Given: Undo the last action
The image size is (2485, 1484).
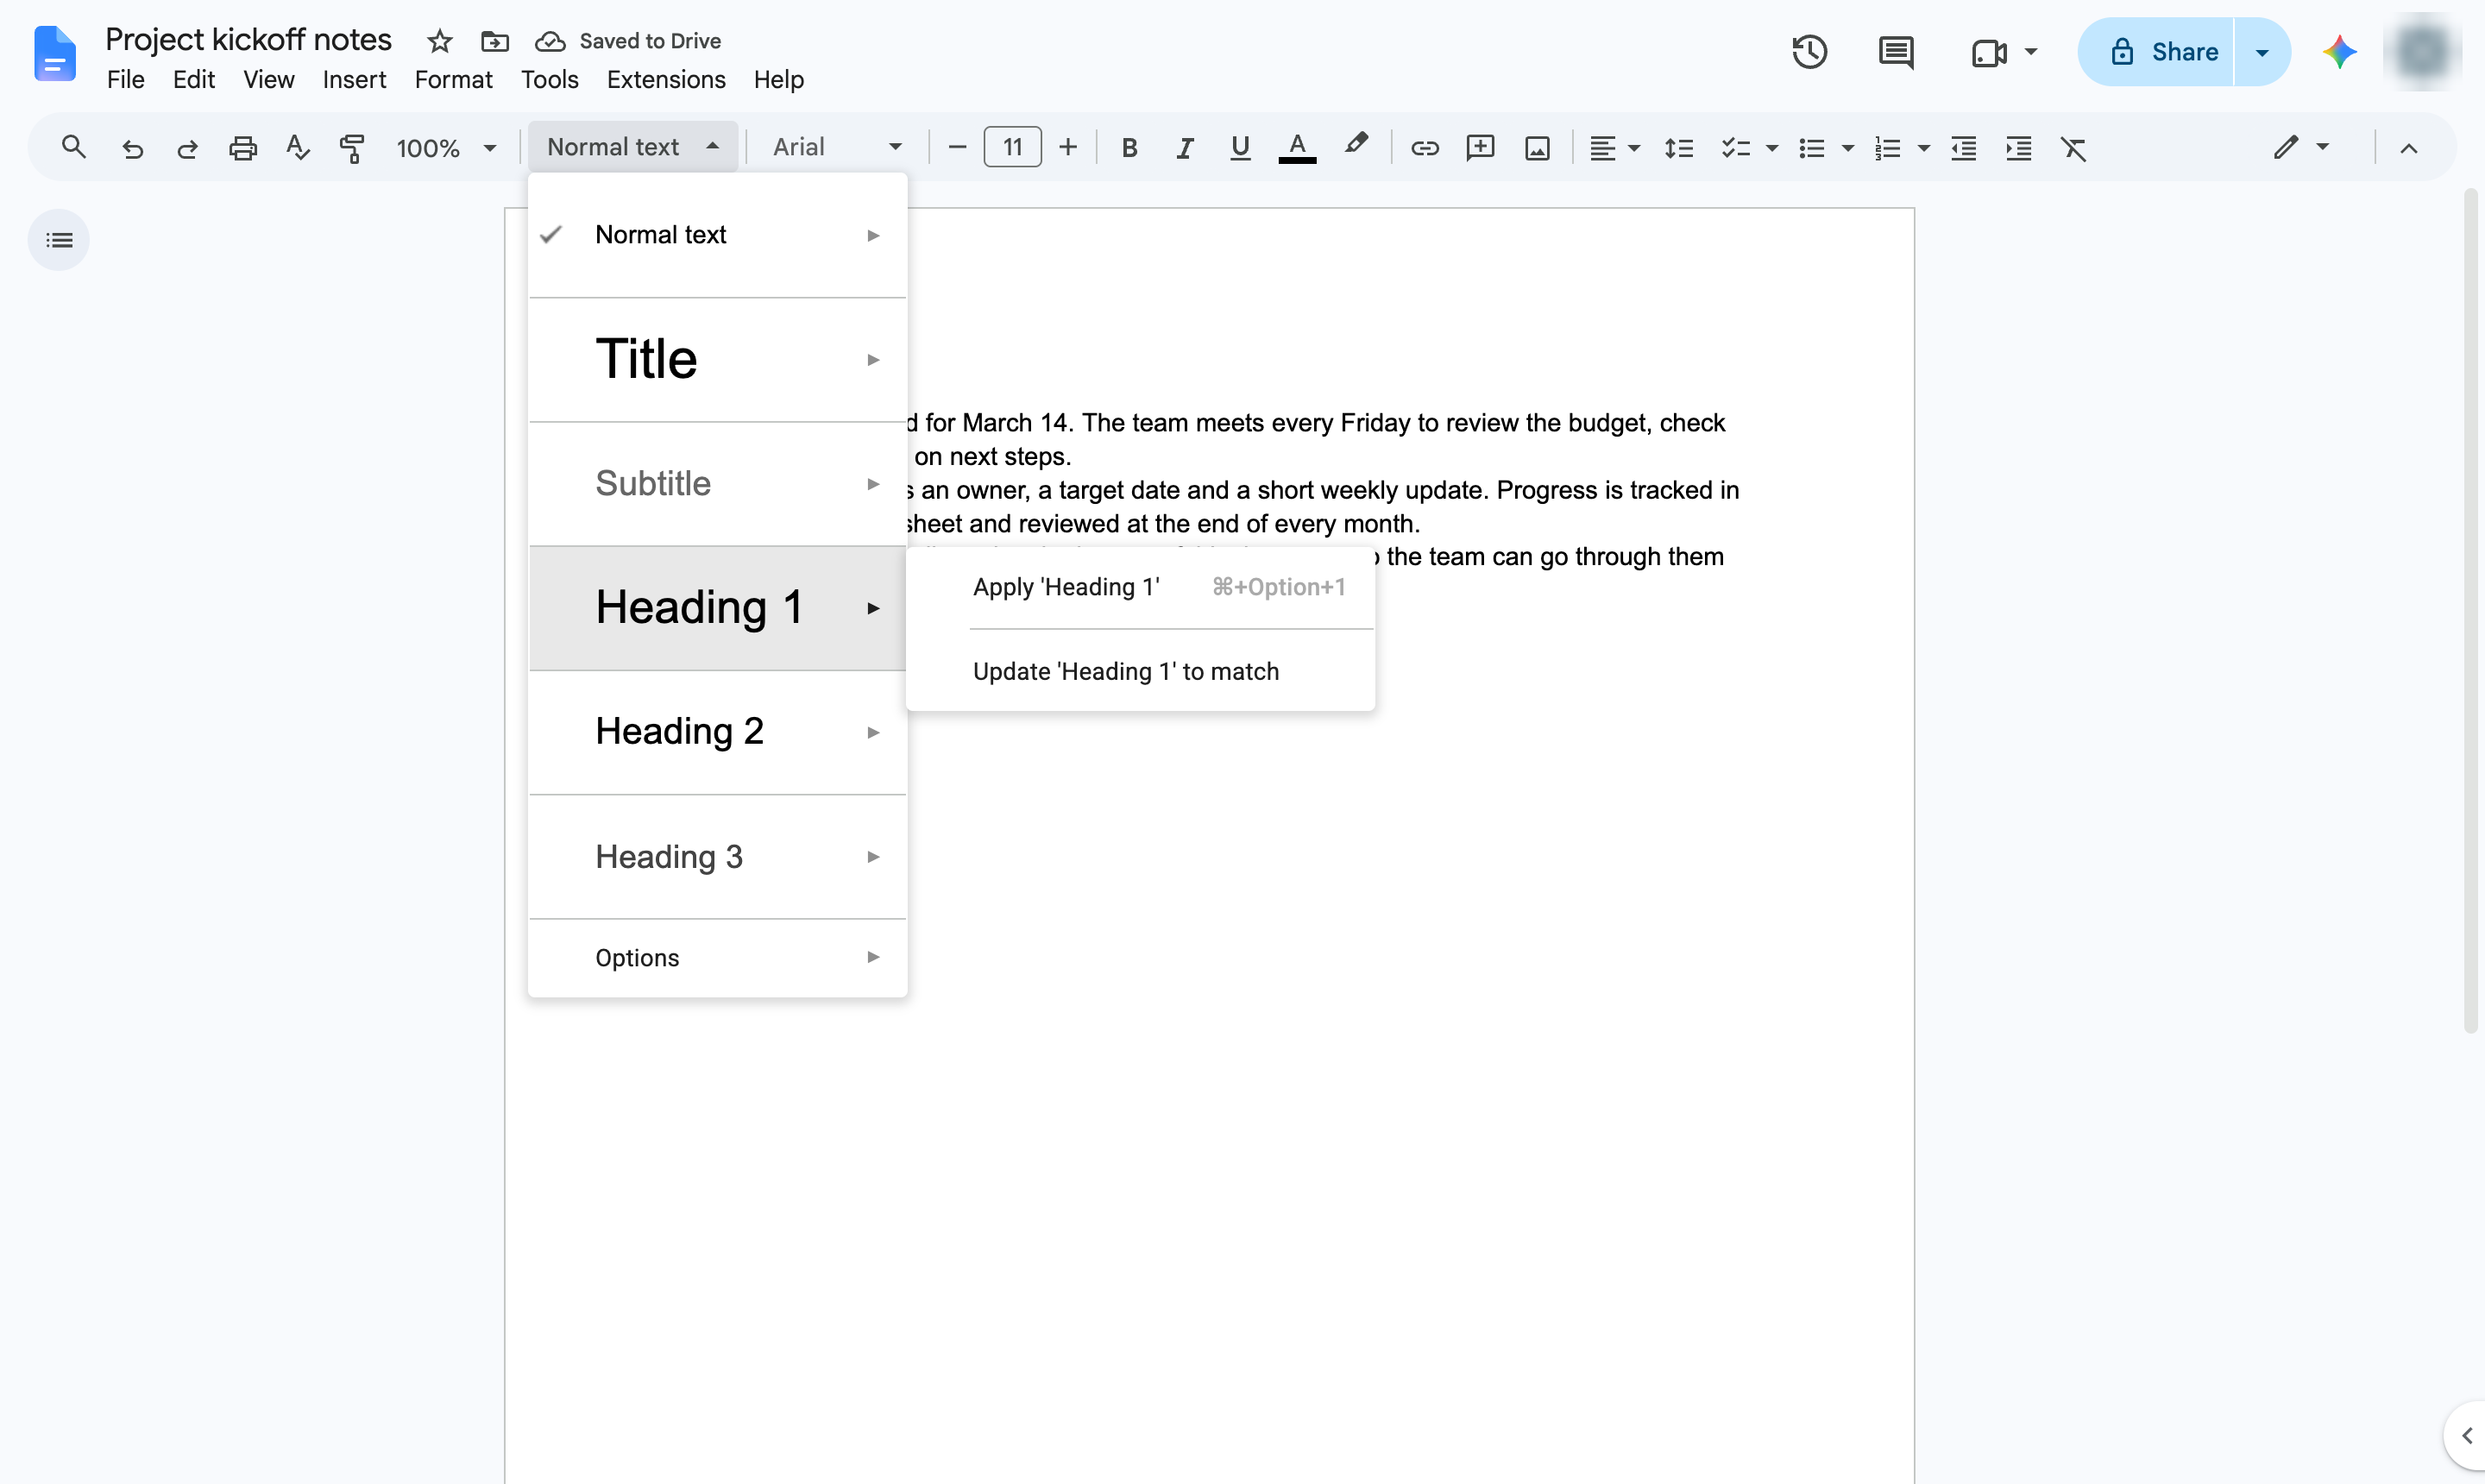Looking at the screenshot, I should [x=132, y=148].
